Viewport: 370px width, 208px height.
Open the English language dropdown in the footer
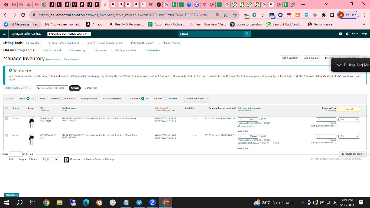(50, 159)
